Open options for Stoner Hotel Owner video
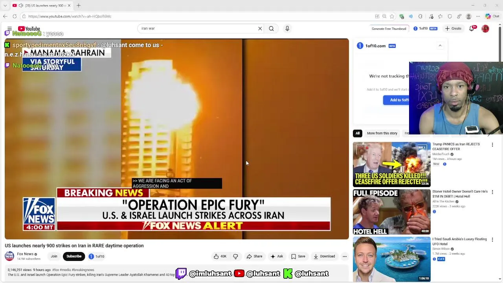Image resolution: width=503 pixels, height=283 pixels. coord(492,192)
